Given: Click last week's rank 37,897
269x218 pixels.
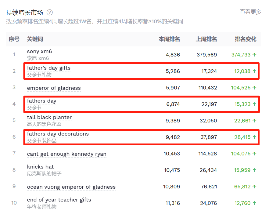Looking at the screenshot, I should (x=209, y=137).
